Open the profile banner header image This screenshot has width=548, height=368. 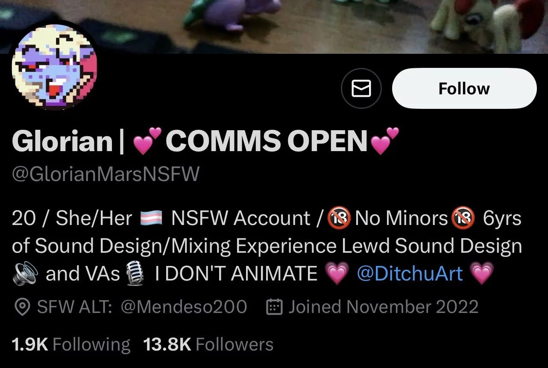[274, 26]
